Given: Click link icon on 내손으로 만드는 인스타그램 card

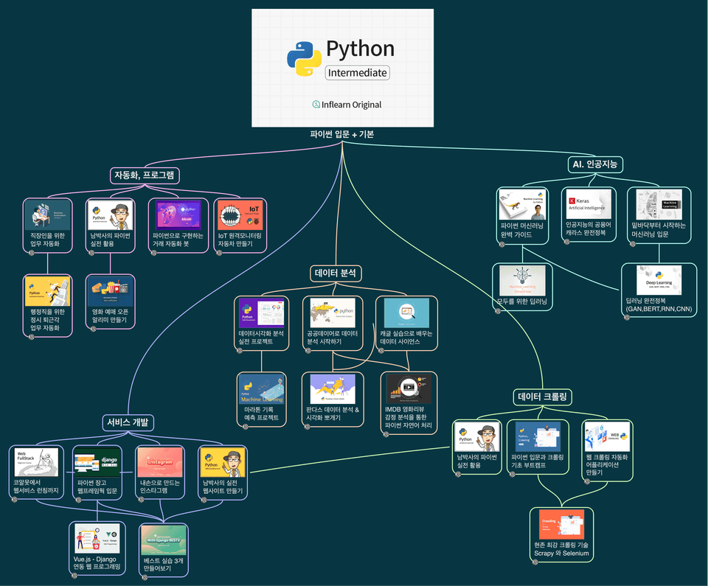Looking at the screenshot, I should tap(141, 499).
